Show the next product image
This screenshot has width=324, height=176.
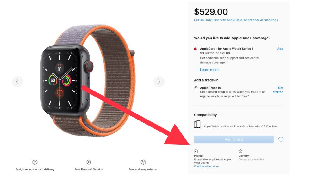pyautogui.click(x=159, y=82)
